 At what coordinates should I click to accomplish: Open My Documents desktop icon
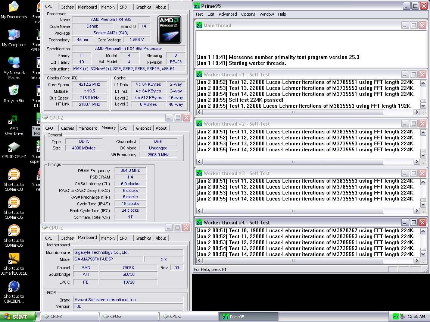coord(14,10)
